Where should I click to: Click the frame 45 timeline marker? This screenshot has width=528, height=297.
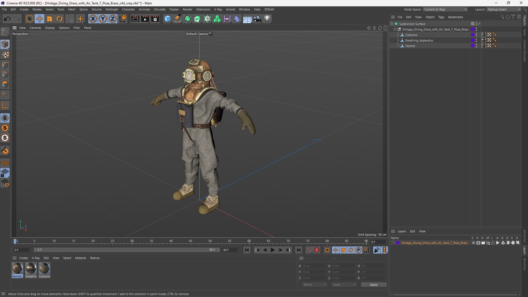pos(191,241)
